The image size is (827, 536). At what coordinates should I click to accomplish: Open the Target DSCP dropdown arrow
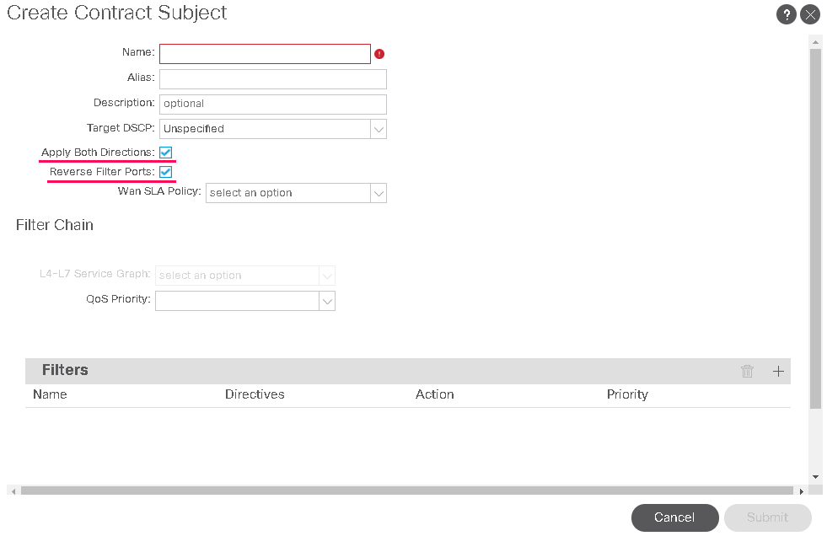[379, 129]
